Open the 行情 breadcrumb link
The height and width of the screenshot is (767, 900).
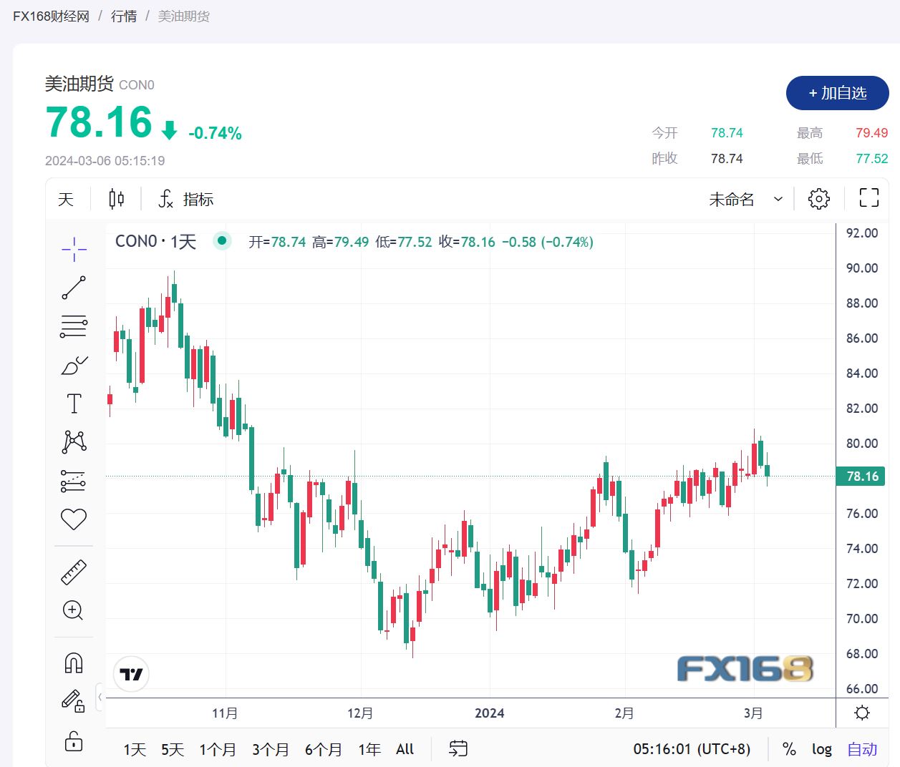tap(124, 16)
